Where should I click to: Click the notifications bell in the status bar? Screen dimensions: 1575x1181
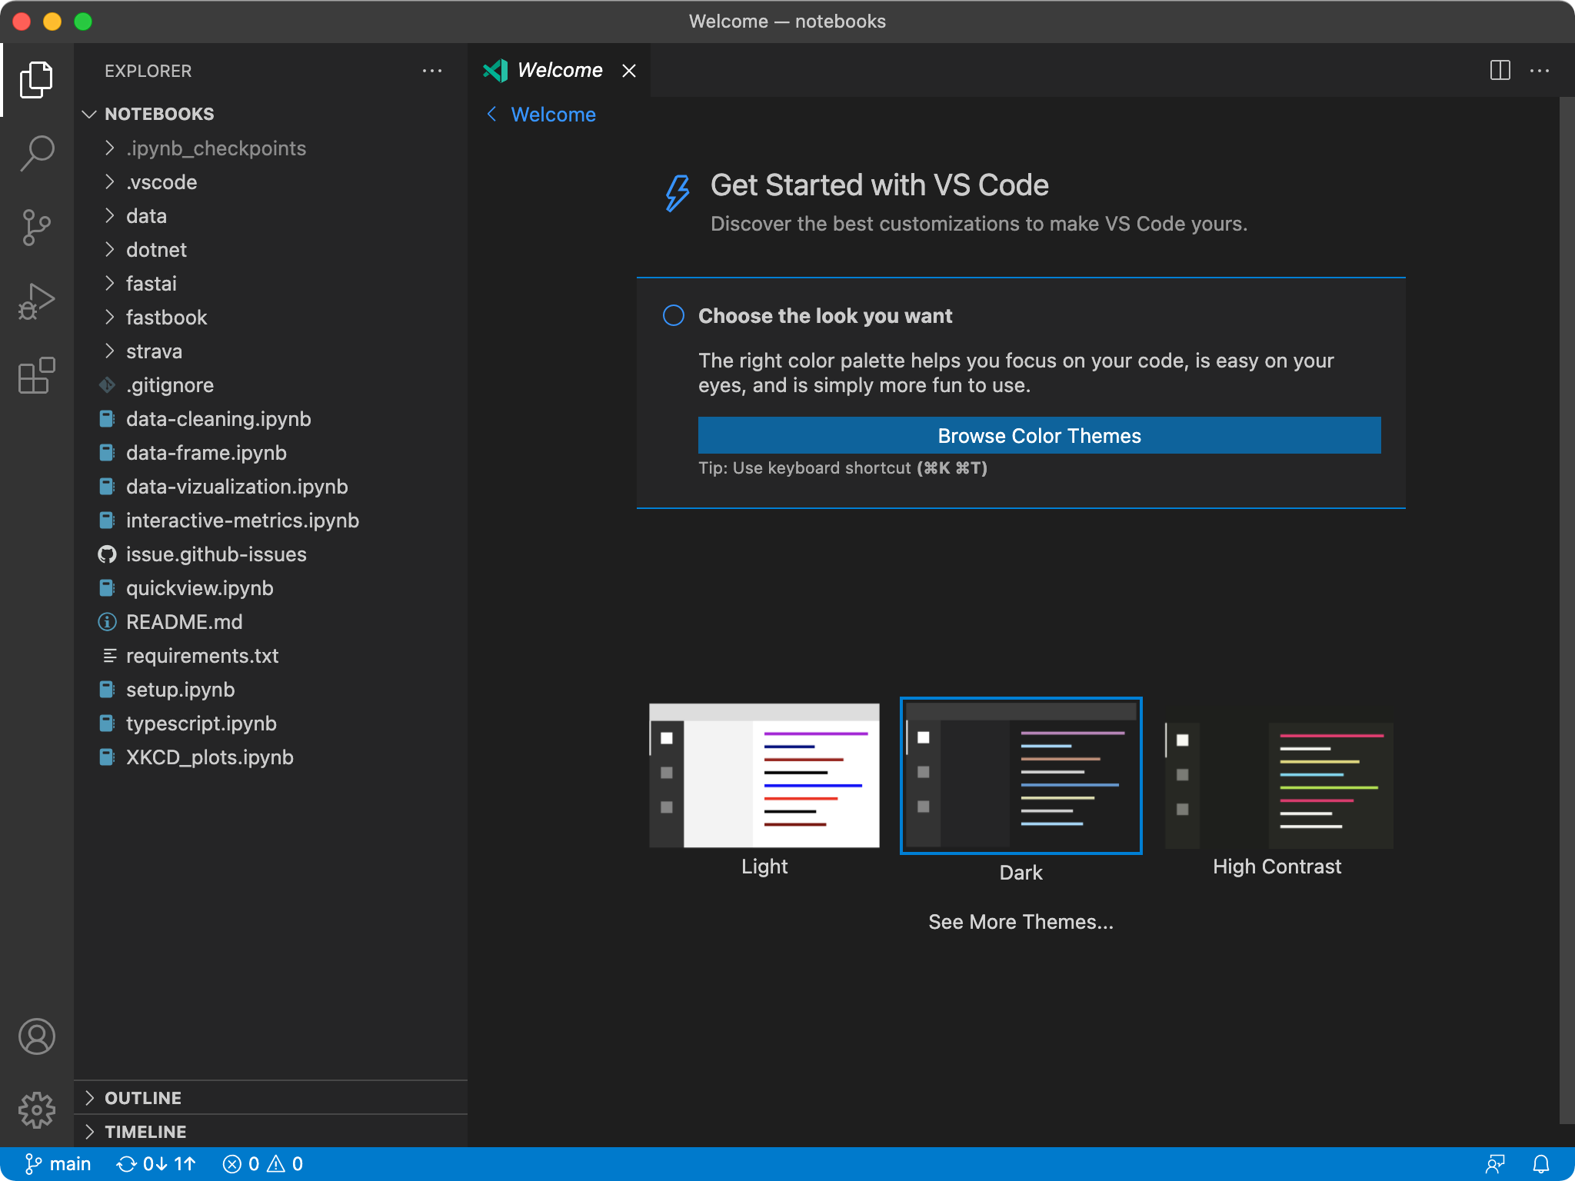click(1542, 1163)
